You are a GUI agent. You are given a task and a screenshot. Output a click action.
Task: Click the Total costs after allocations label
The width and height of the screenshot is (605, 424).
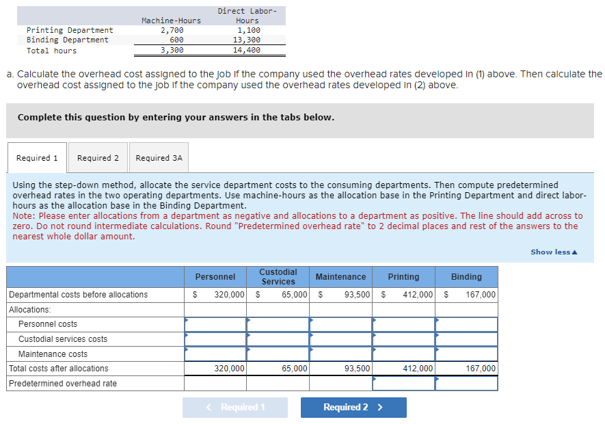[x=59, y=369]
